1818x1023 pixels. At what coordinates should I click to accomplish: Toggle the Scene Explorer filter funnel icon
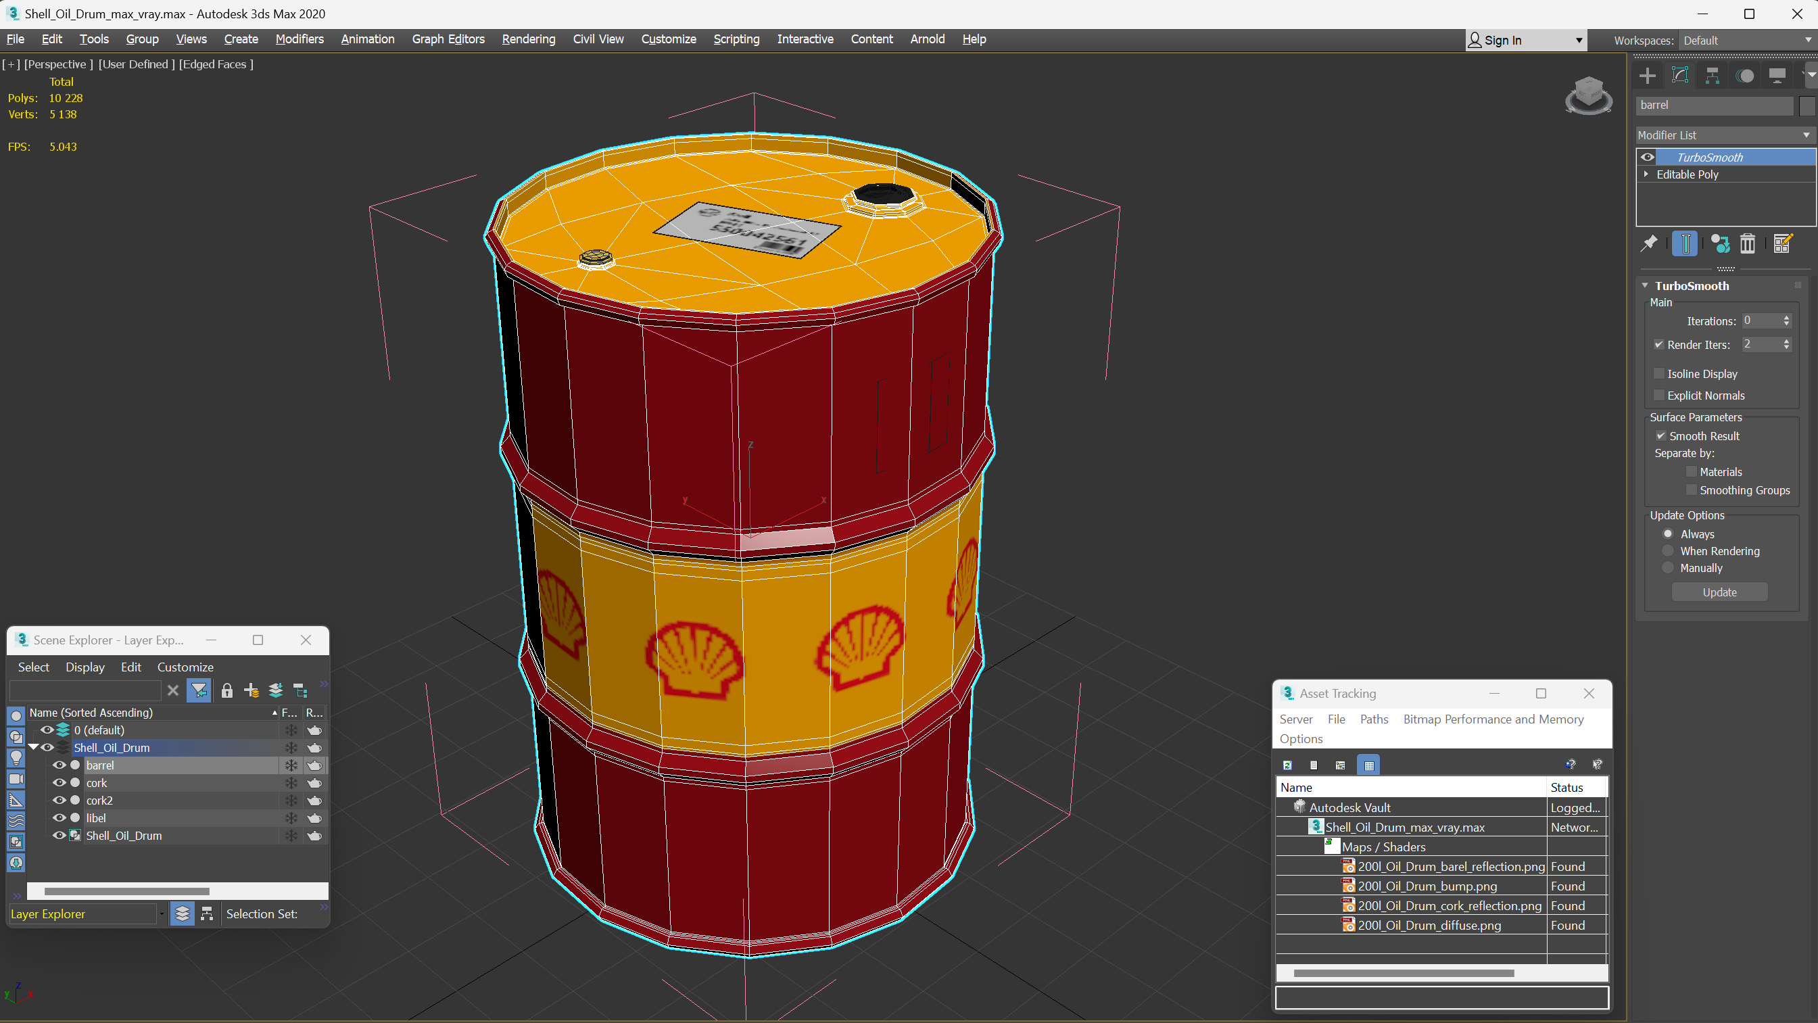pyautogui.click(x=199, y=690)
